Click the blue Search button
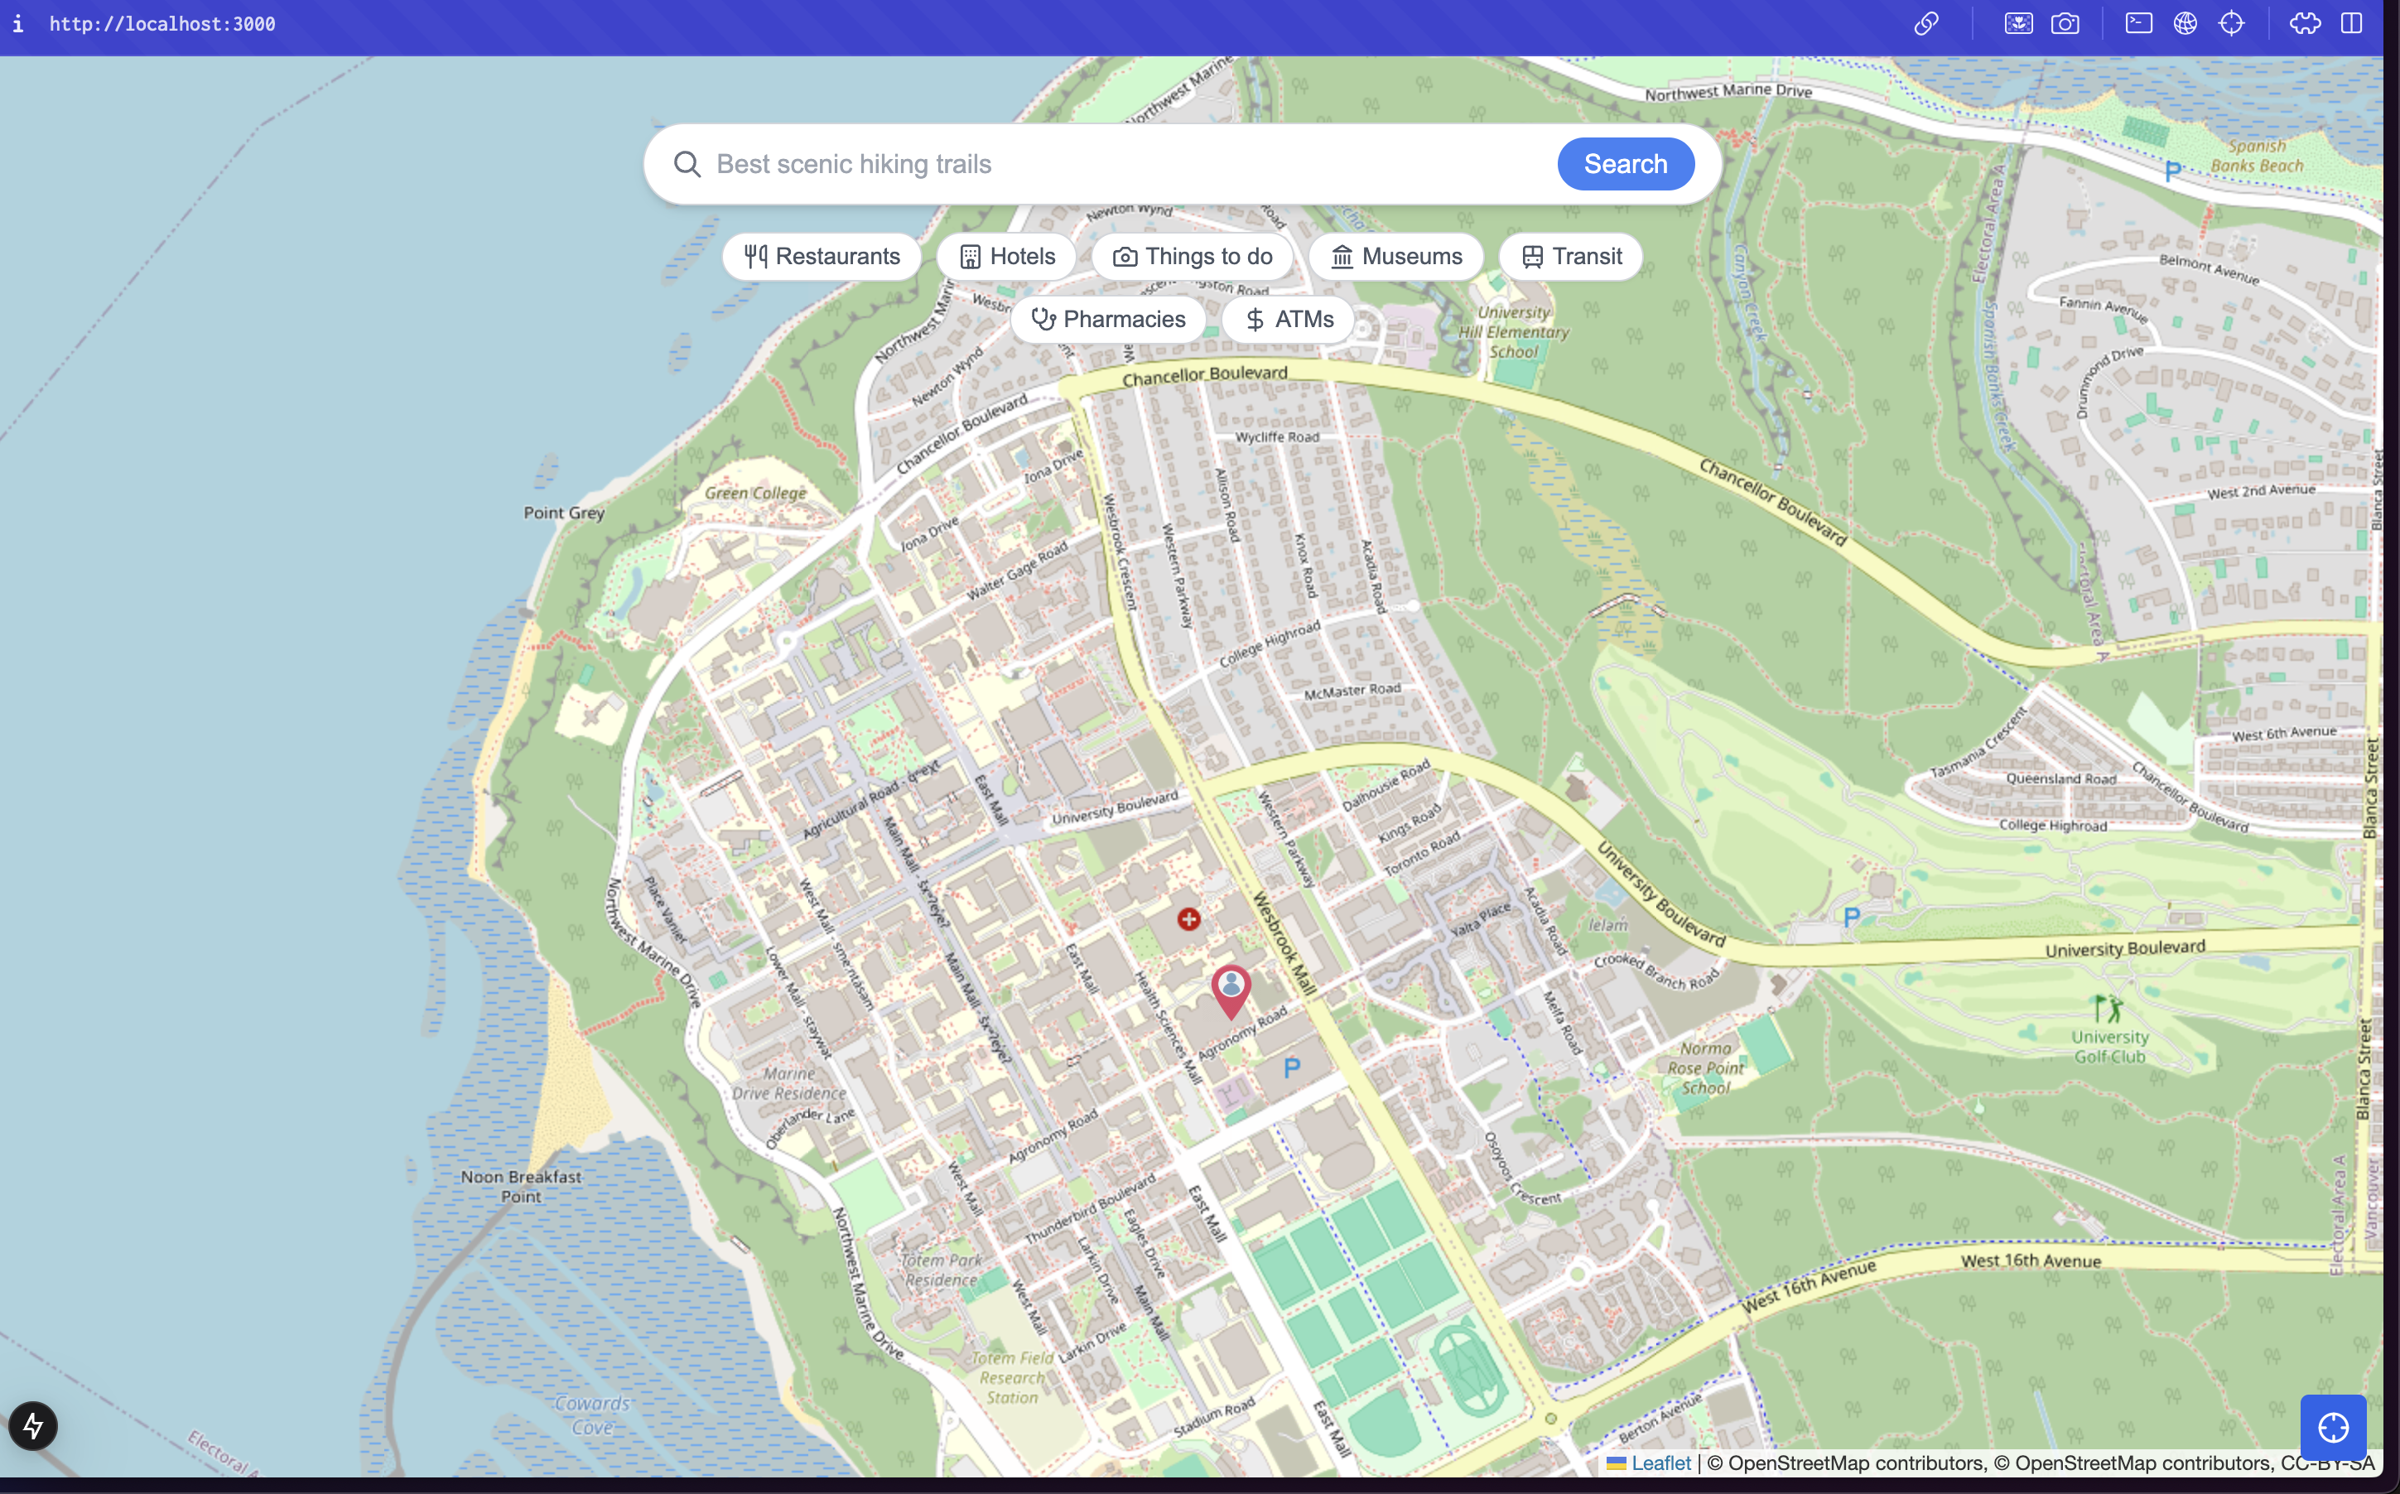 [x=1624, y=164]
